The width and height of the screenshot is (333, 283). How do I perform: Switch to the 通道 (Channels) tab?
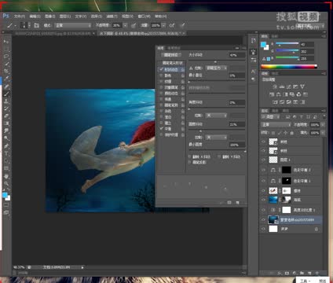click(x=276, y=111)
